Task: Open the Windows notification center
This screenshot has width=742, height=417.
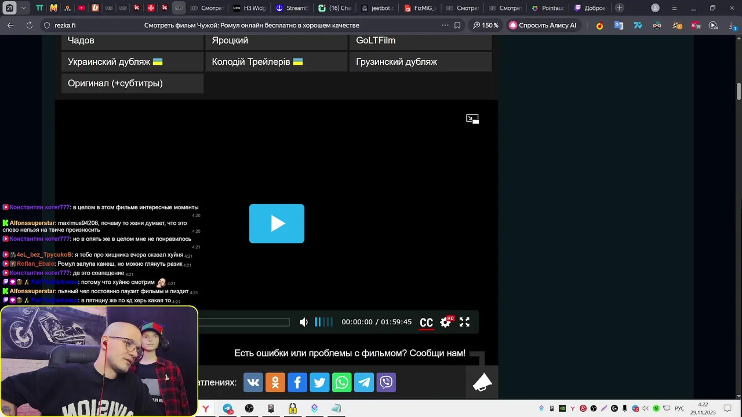Action: point(728,408)
